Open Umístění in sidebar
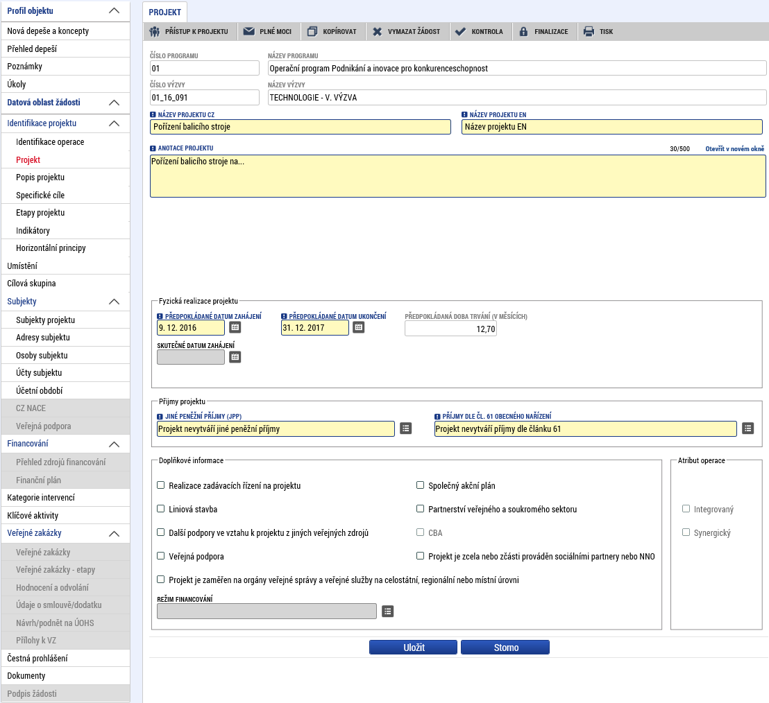 click(65, 266)
